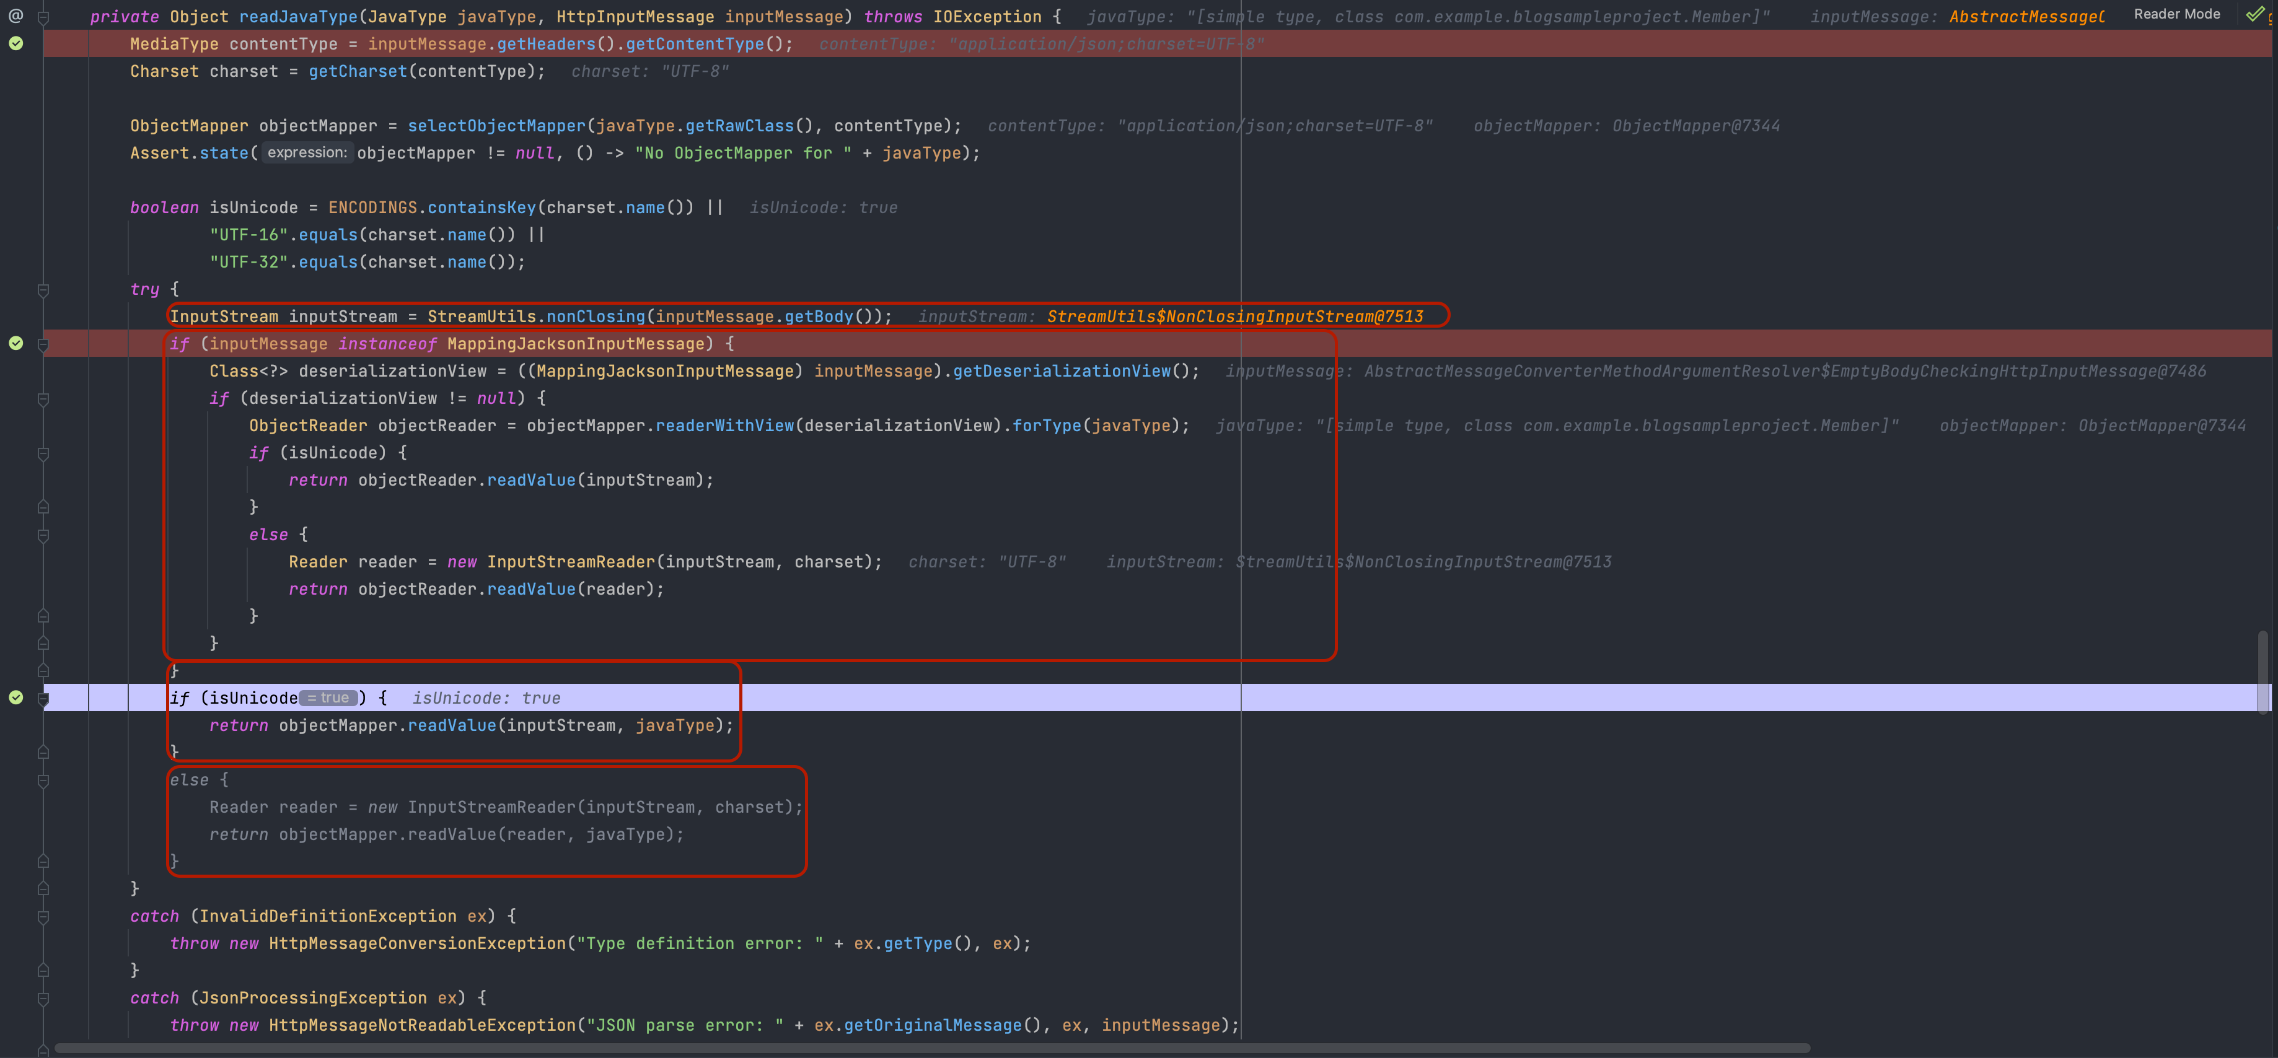Fold the JsonProcessingException catch block
This screenshot has width=2278, height=1058.
tap(43, 998)
